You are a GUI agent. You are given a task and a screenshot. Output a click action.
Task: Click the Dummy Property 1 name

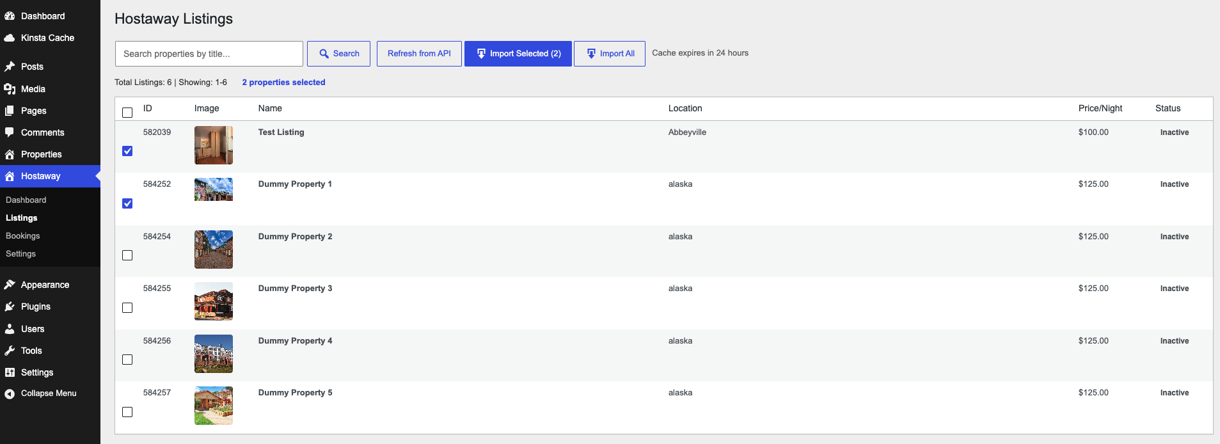[295, 184]
